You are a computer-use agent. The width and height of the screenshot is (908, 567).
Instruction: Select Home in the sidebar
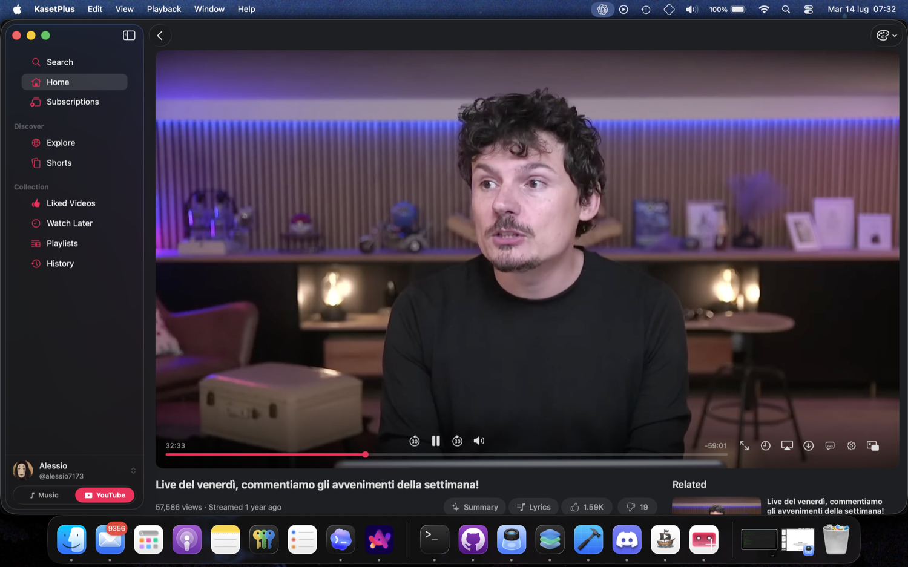coord(74,82)
